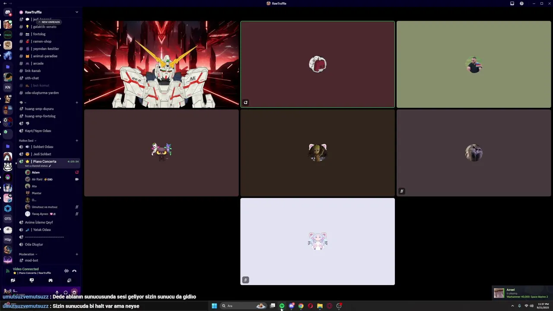Collapse the Halkın Sesi category
The image size is (553, 311).
[28, 140]
